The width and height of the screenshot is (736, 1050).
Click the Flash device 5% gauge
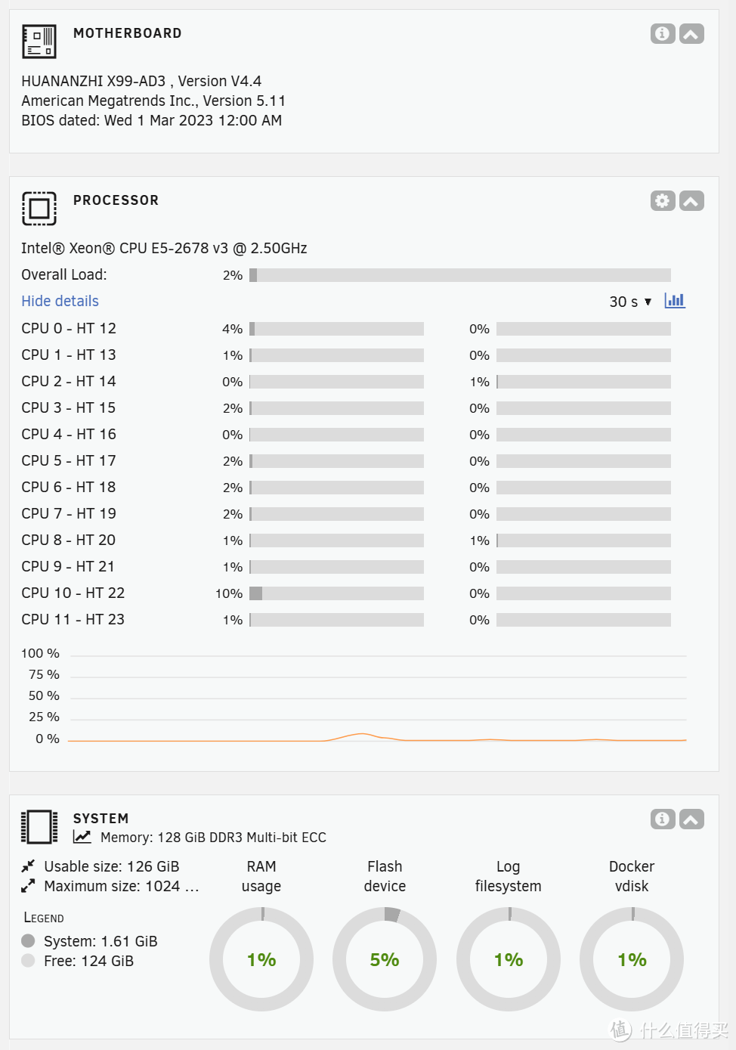[x=385, y=959]
